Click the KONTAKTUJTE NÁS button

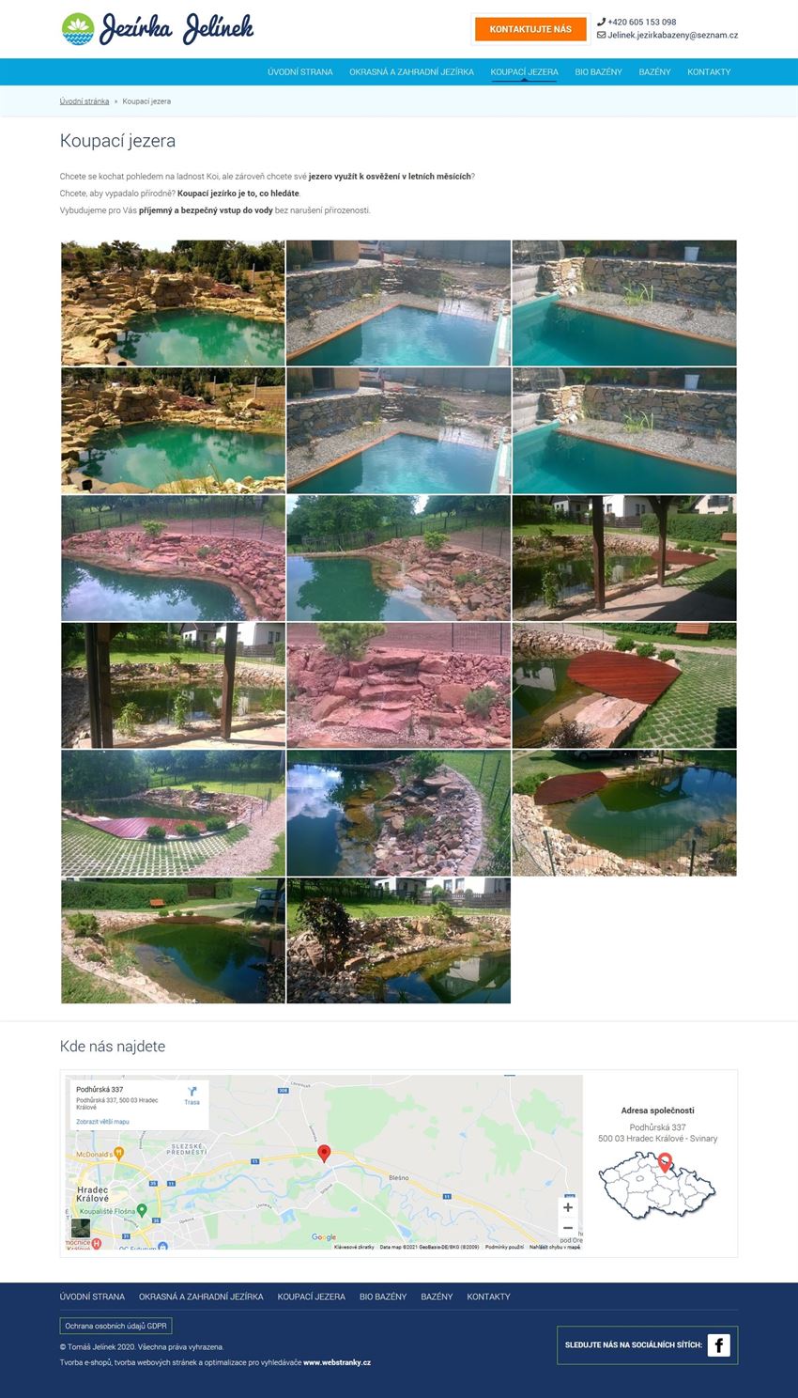[530, 29]
